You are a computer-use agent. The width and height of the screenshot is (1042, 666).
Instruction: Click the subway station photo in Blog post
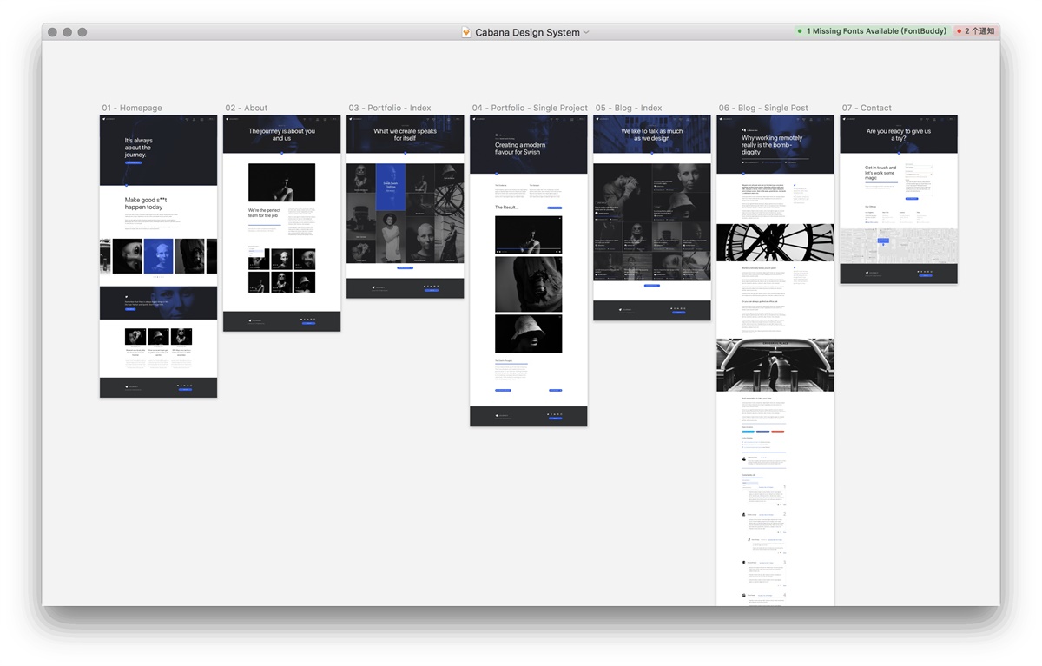coord(775,365)
